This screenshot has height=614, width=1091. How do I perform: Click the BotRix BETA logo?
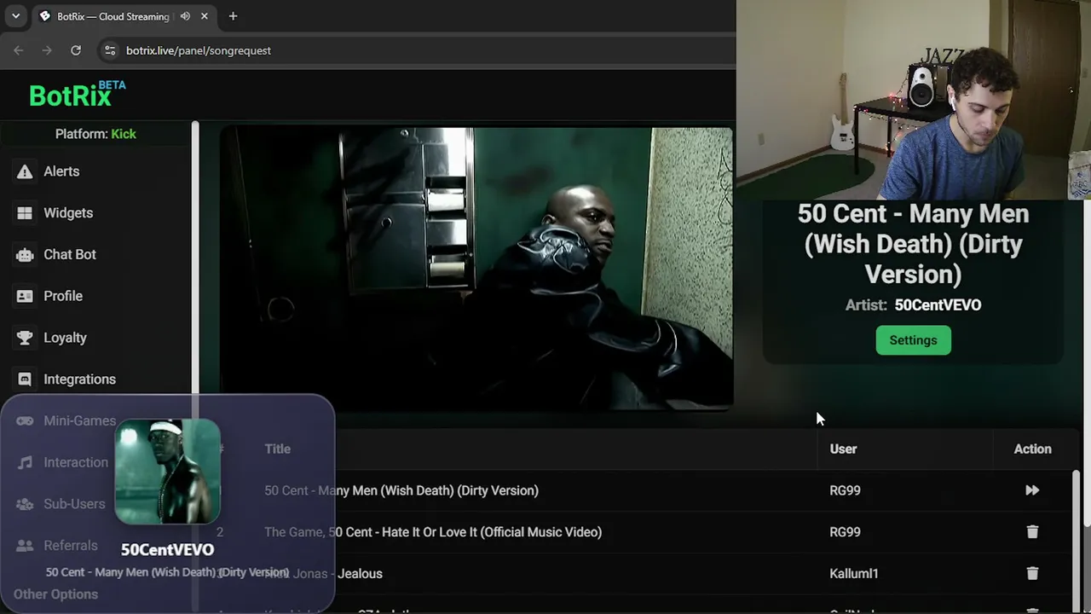click(x=77, y=95)
